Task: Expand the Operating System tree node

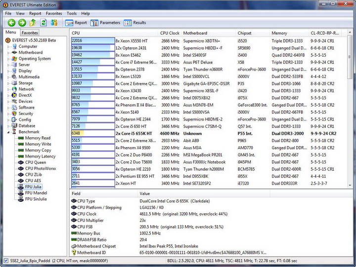Action: (8, 59)
